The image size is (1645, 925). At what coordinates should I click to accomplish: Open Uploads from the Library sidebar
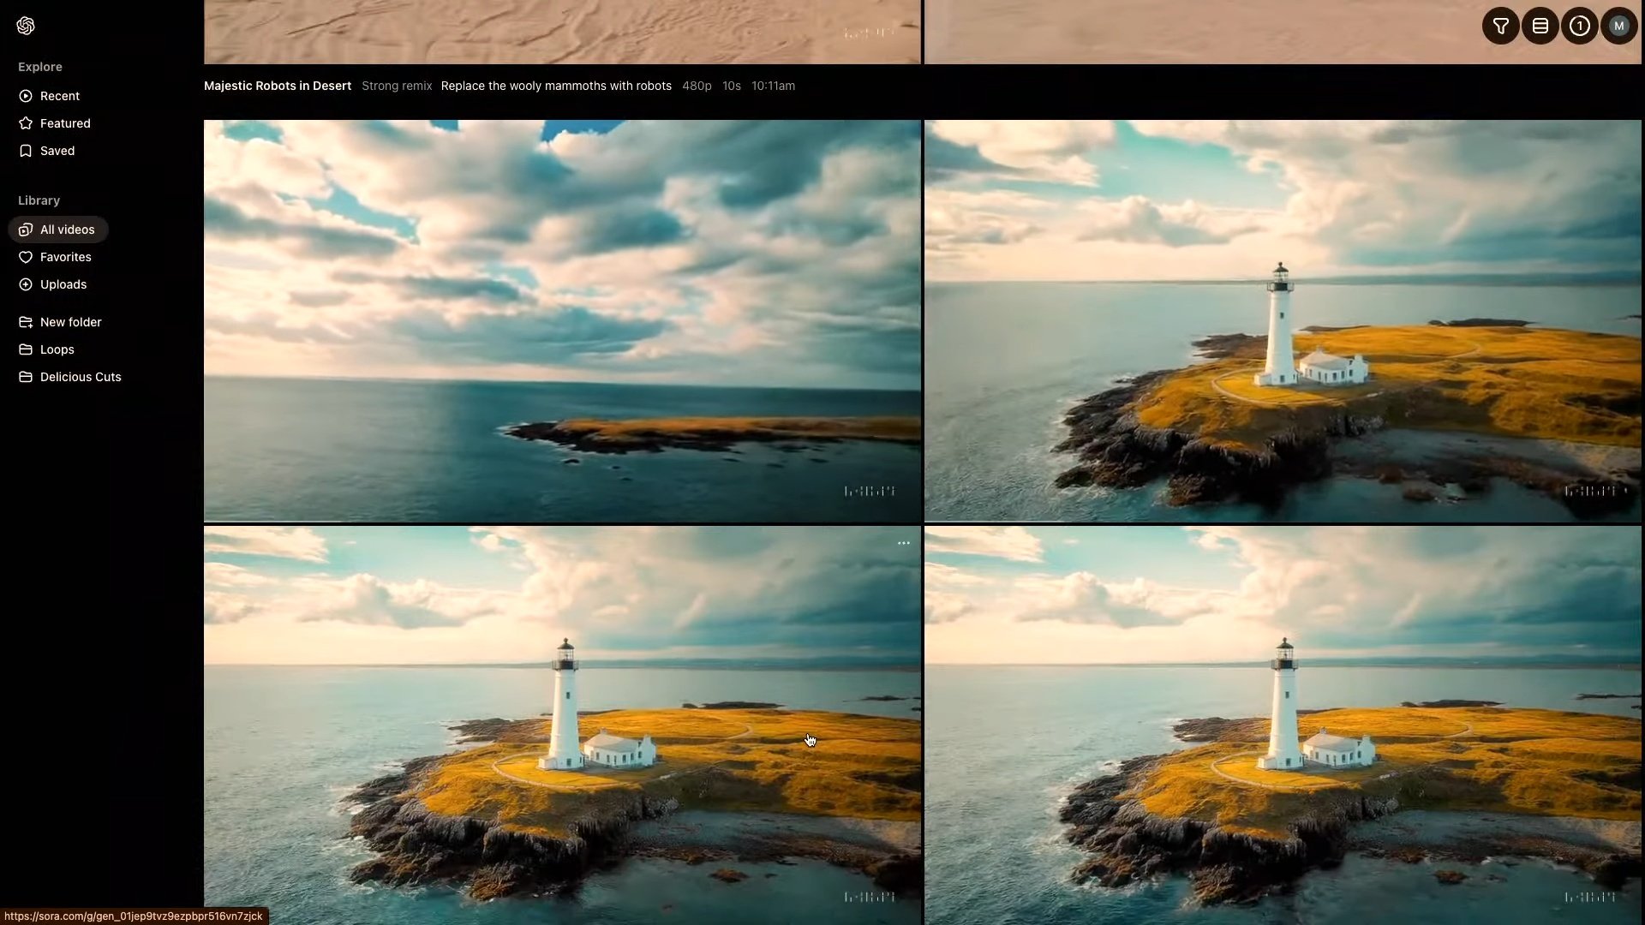63,283
